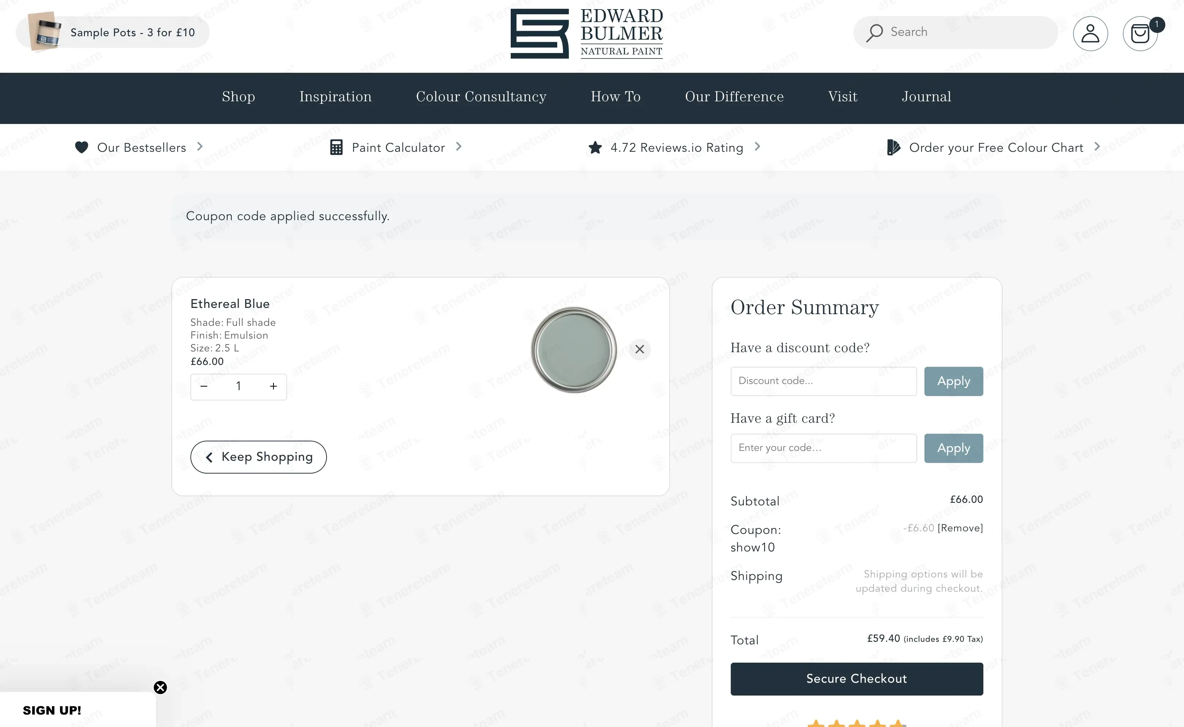Focus the Search field

(956, 32)
